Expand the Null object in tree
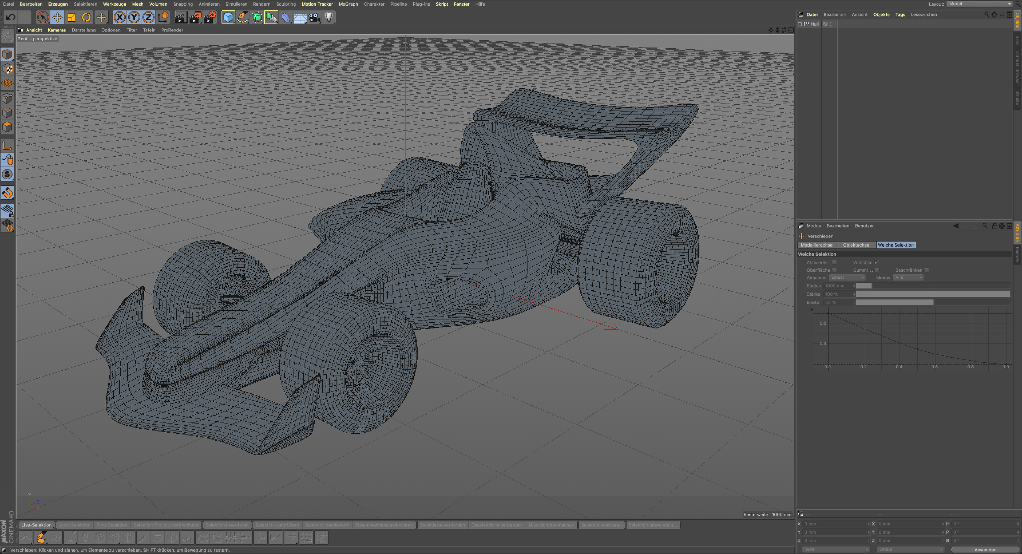 pos(800,24)
